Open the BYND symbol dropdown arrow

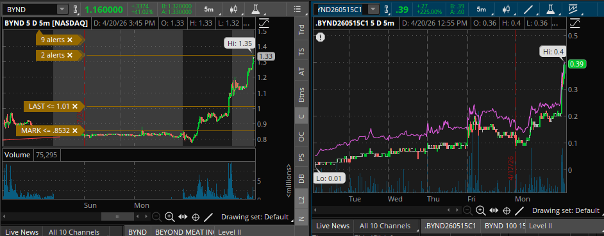click(62, 9)
